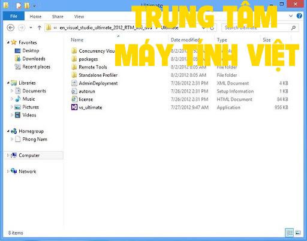Collapse the Favorites group
Viewport: 307px width, 241px height.
[8, 43]
